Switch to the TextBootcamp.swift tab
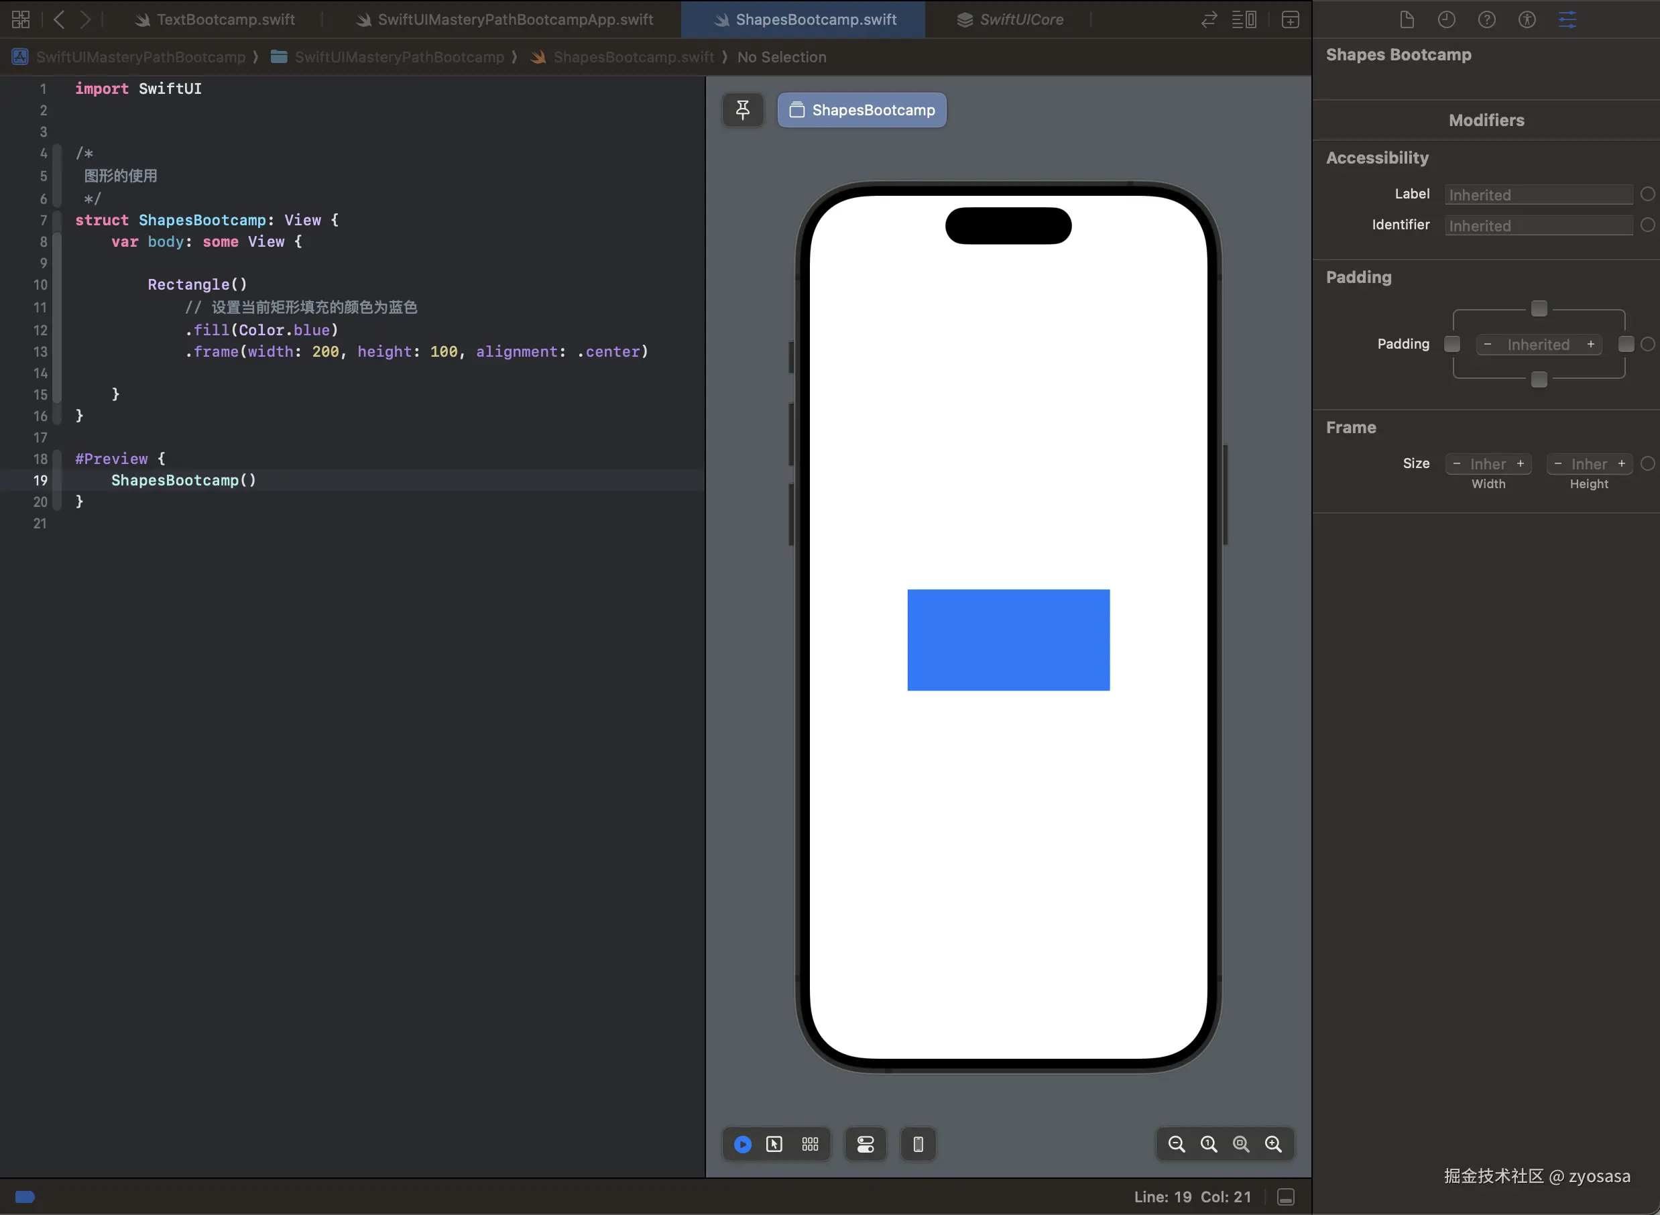The image size is (1660, 1215). click(x=225, y=20)
